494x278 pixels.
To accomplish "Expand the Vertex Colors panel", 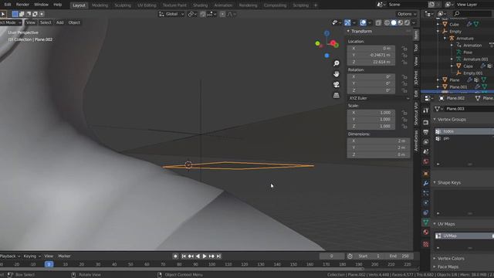I will point(435,259).
